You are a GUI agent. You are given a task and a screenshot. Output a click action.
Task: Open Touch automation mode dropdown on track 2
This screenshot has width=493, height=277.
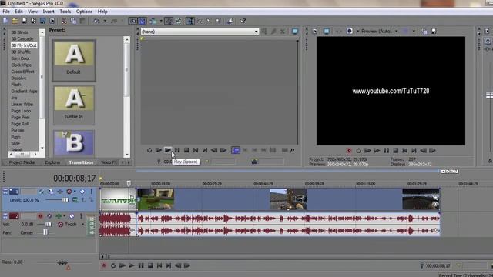point(82,225)
